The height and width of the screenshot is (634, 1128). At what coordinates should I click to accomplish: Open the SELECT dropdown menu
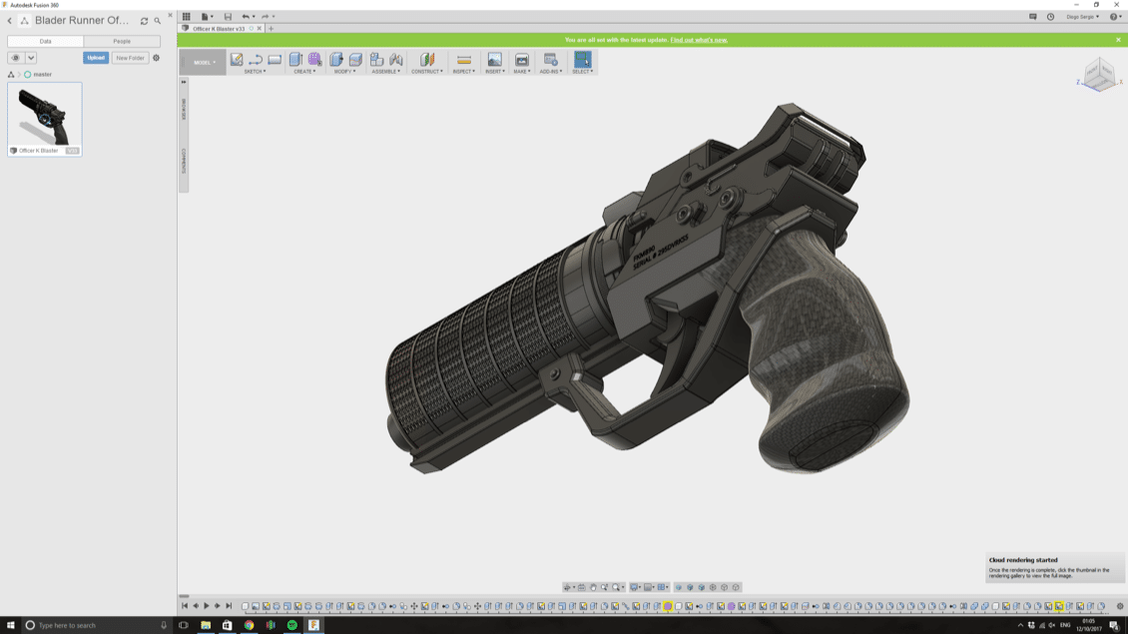tap(583, 72)
